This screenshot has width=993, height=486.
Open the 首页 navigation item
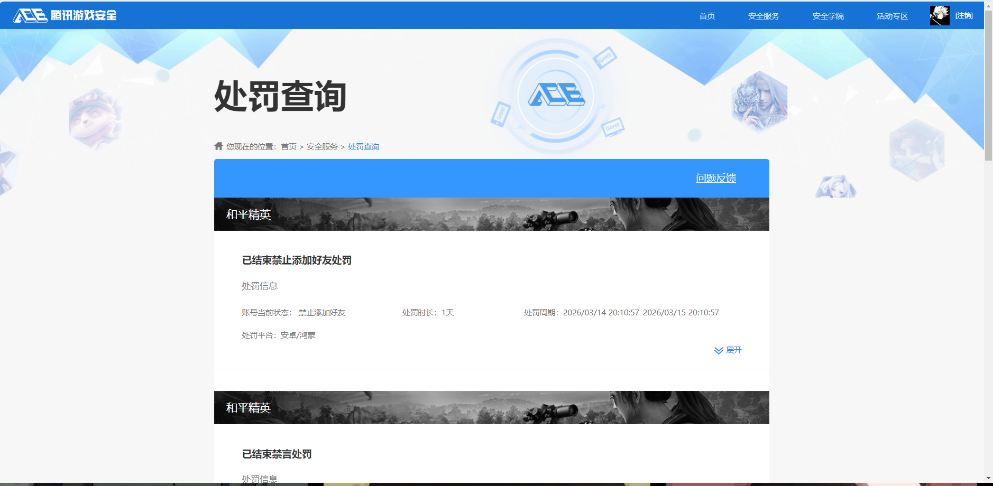click(x=706, y=16)
